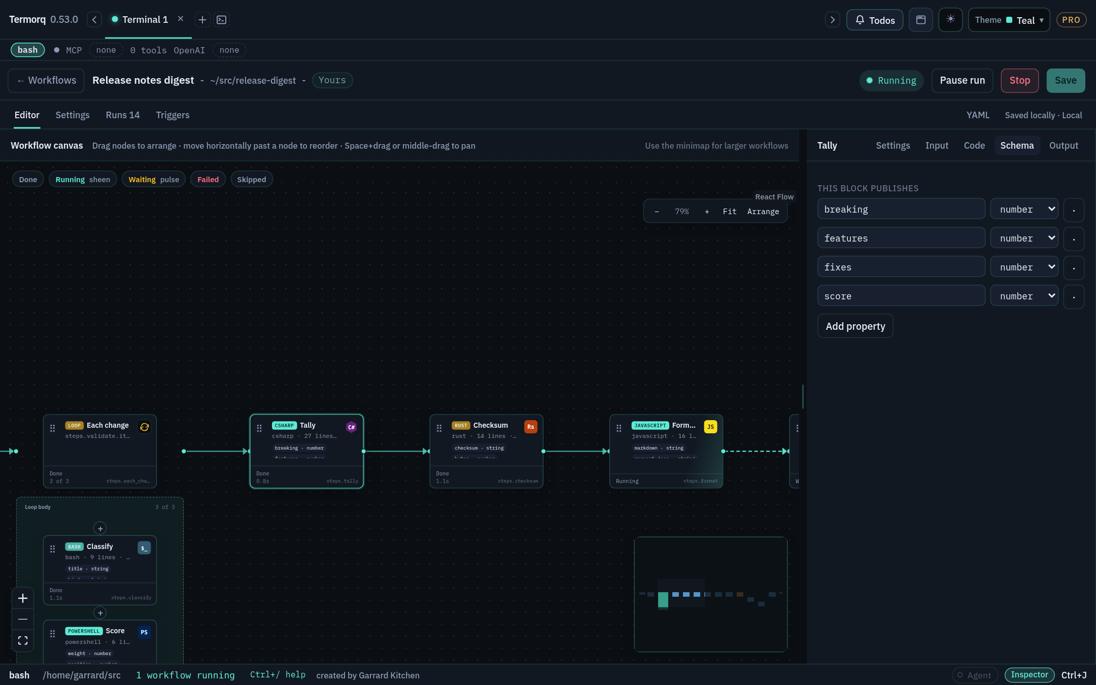
Task: Click the C# icon on Tally node
Action: click(x=351, y=427)
